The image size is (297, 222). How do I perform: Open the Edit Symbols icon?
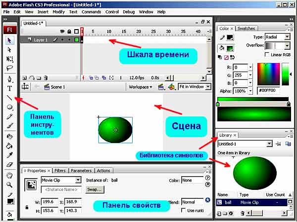point(172,87)
